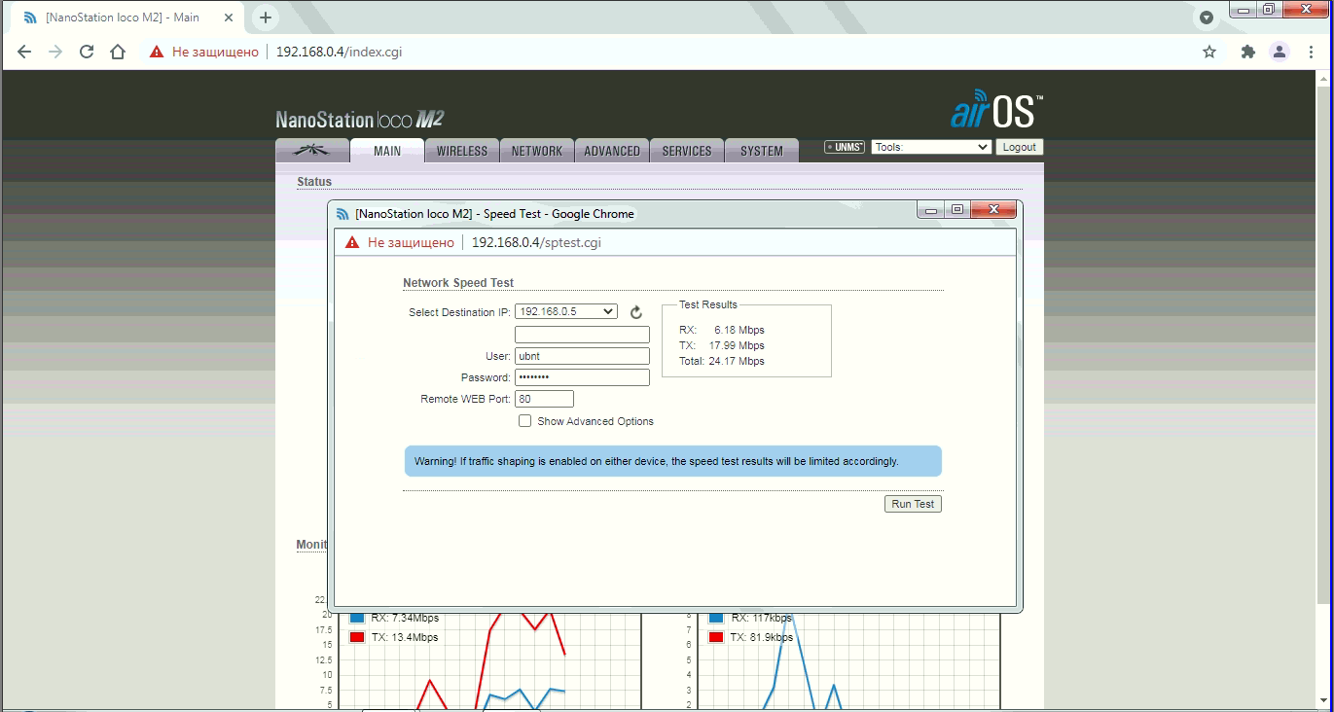Click the custom destination IP field
Viewport: 1334px width, 712px height.
click(582, 335)
